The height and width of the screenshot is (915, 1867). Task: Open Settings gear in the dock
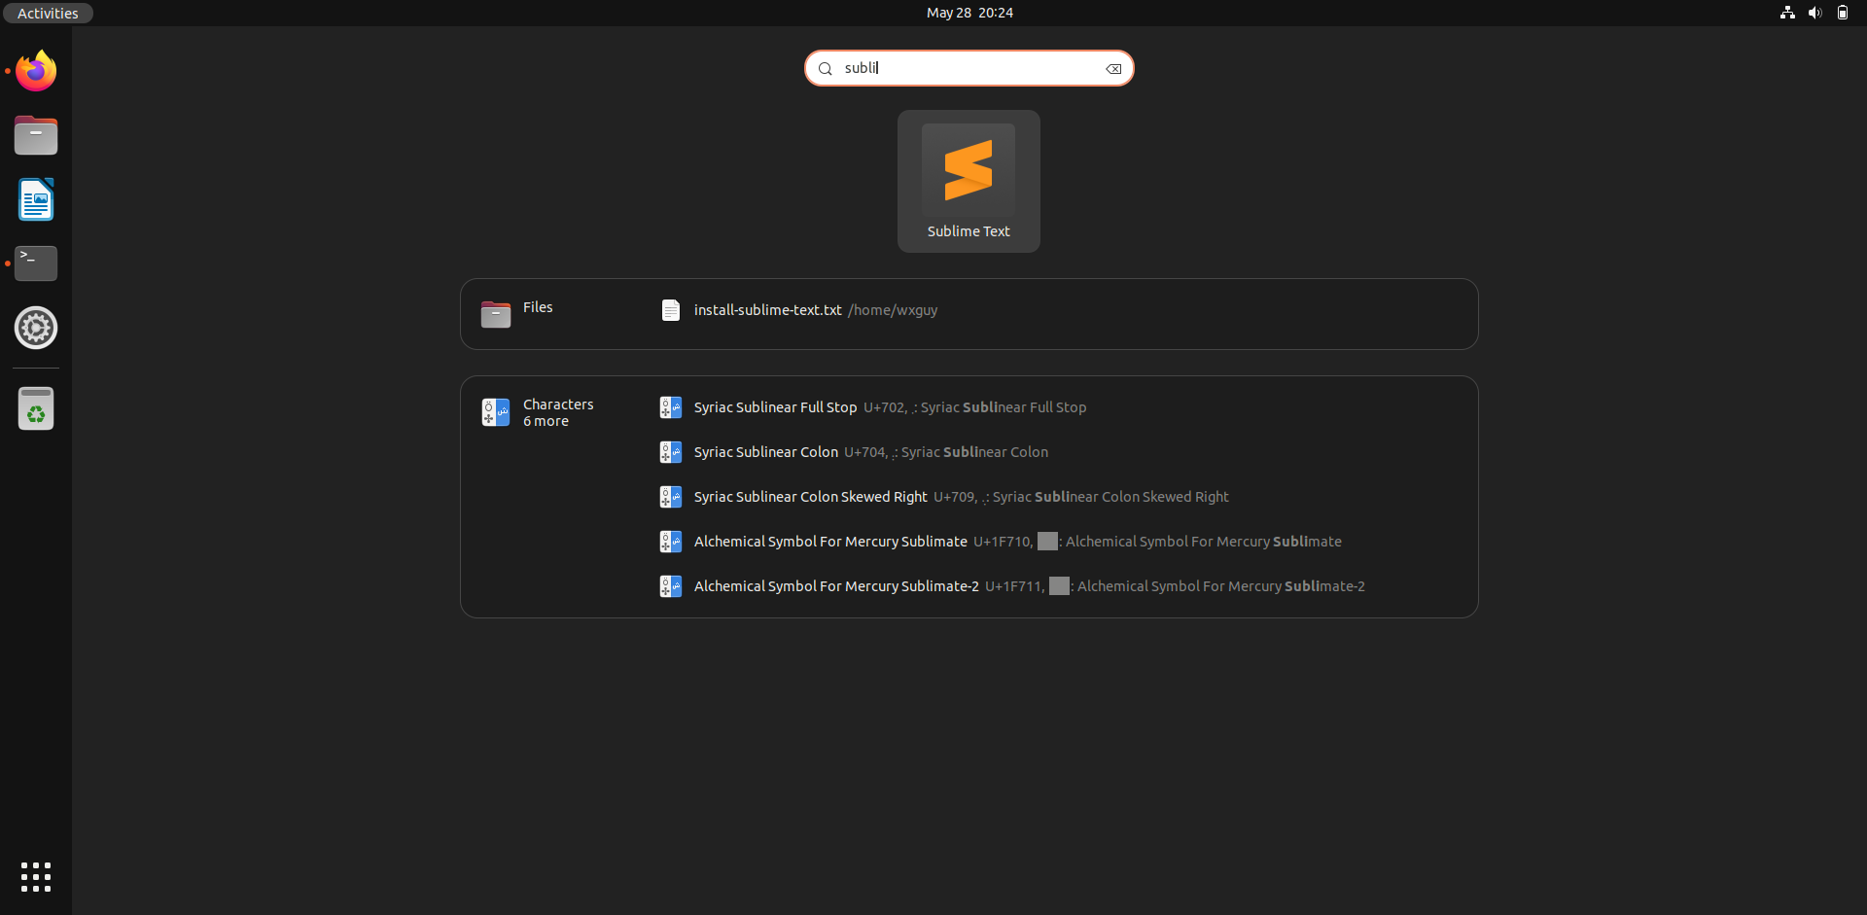click(x=36, y=328)
